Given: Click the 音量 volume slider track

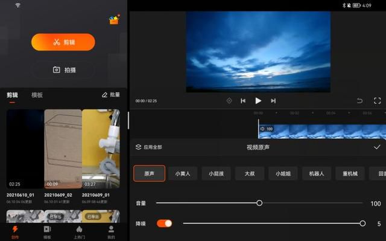Looking at the screenshot, I should click(x=259, y=203).
